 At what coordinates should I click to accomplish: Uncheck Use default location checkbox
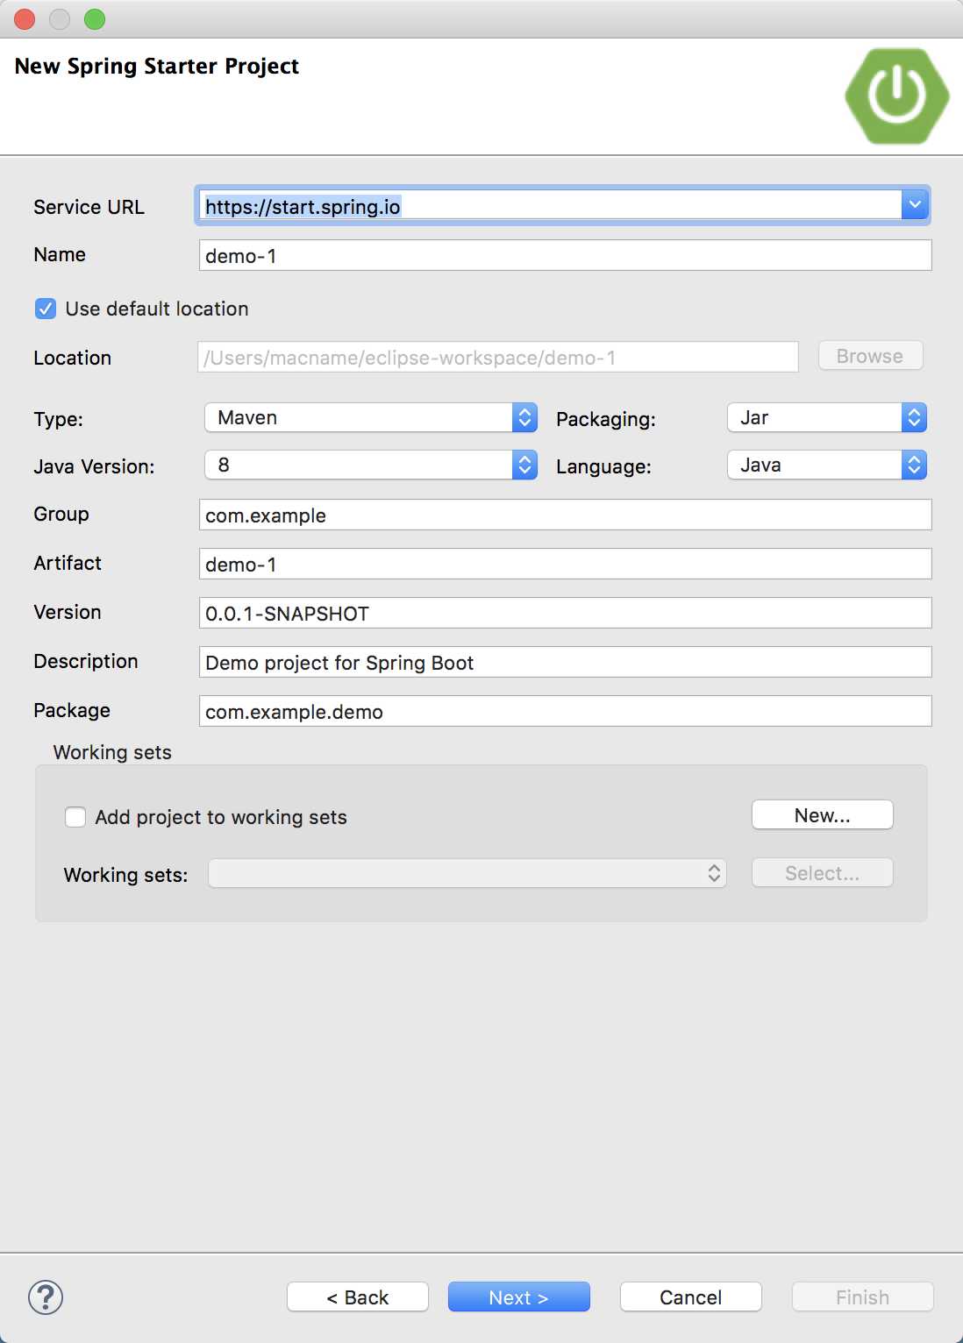tap(46, 309)
